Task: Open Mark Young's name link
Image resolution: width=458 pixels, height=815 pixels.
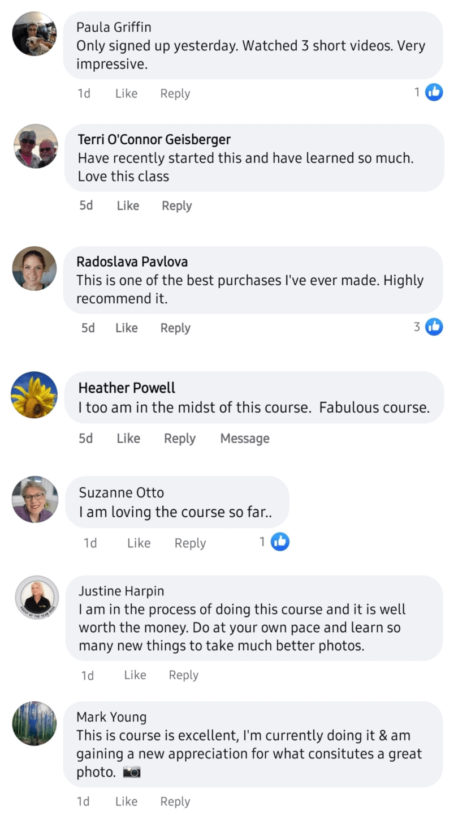Action: tap(111, 717)
